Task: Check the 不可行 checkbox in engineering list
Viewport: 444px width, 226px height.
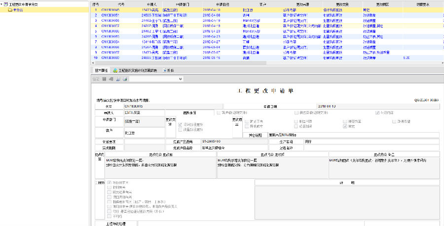Action: [x=109, y=215]
